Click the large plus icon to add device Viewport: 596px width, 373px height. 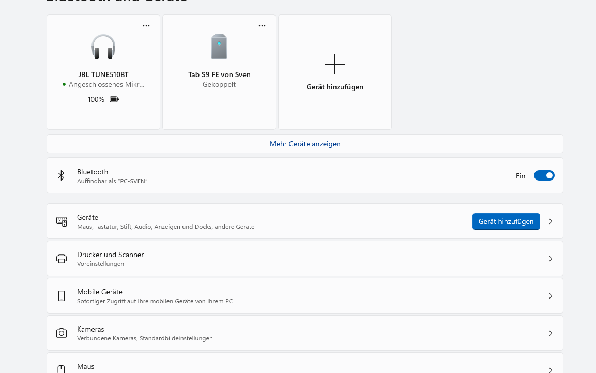334,64
